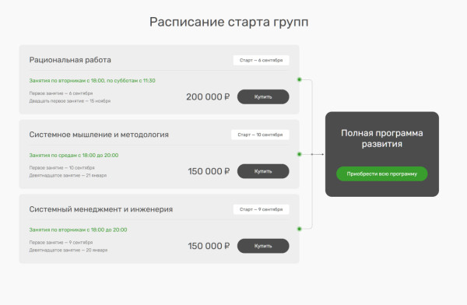Click the Старт – 10 сентября badge
Screen dimensions: 467x305
tap(260, 135)
